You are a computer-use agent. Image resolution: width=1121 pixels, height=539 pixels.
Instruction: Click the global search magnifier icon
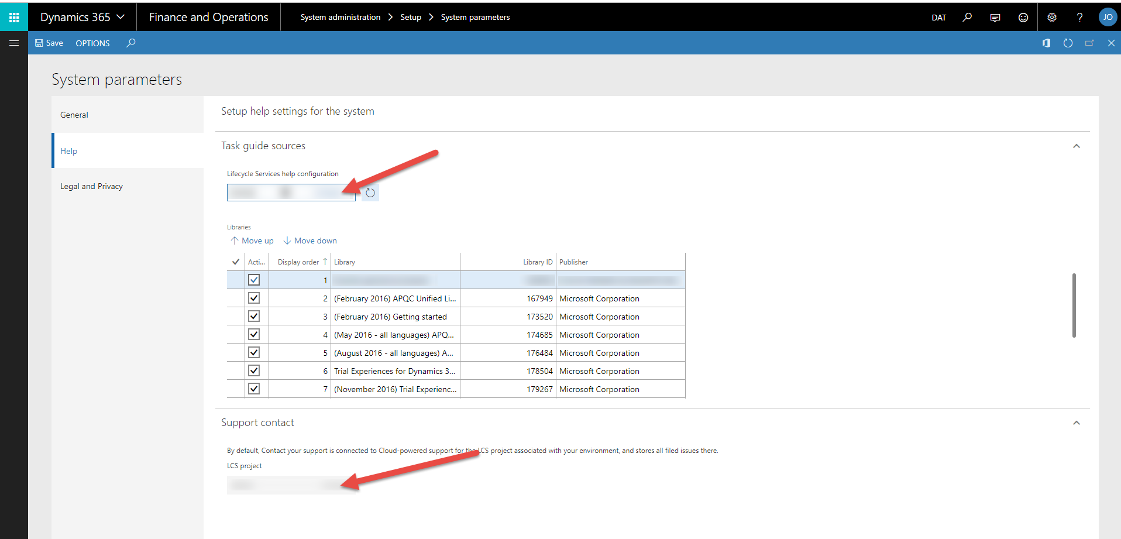[967, 18]
